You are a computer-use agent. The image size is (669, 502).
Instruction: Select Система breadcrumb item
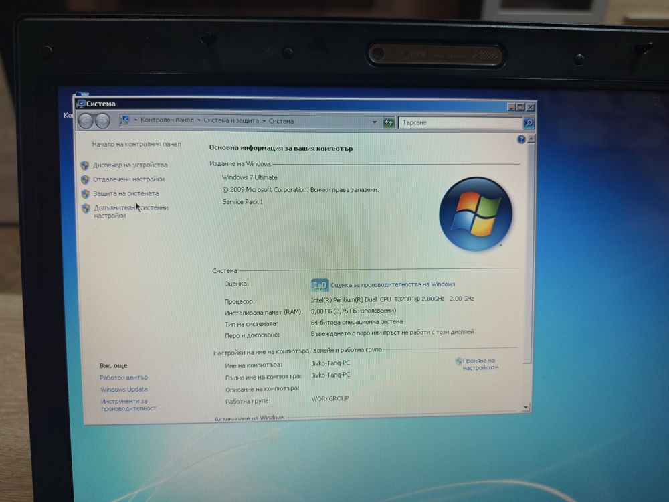(281, 121)
